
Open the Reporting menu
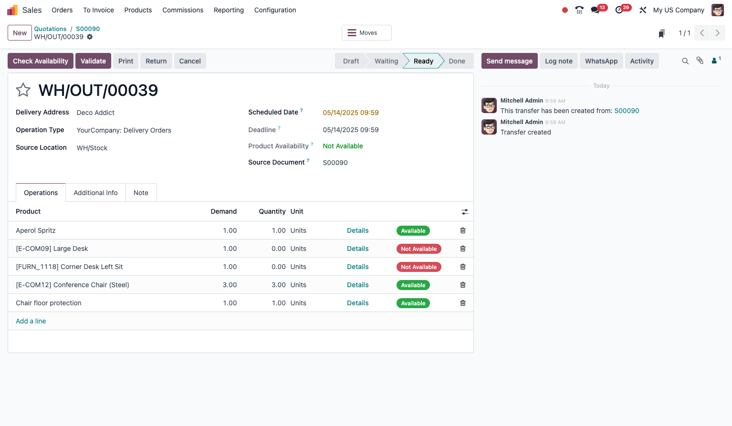[x=229, y=10]
